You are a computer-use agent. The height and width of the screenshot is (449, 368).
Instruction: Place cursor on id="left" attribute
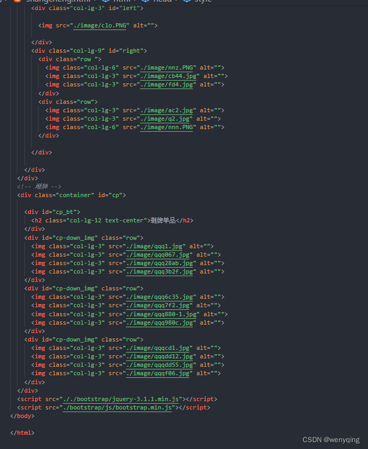coord(124,8)
